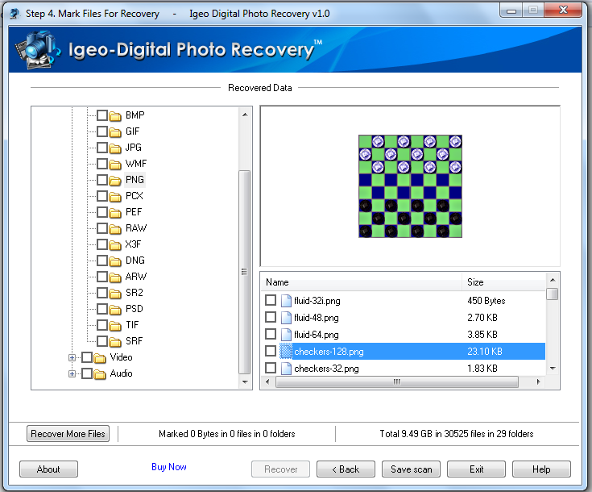The image size is (592, 492).
Task: Click the file list vertical scrollbar thumb
Action: (553, 294)
